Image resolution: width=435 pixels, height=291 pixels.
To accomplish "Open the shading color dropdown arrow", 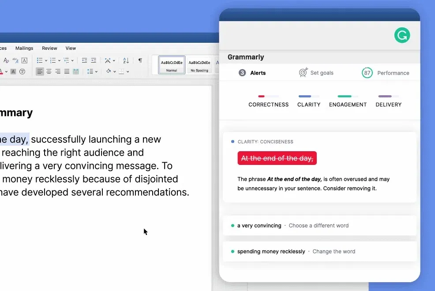I will [x=114, y=71].
